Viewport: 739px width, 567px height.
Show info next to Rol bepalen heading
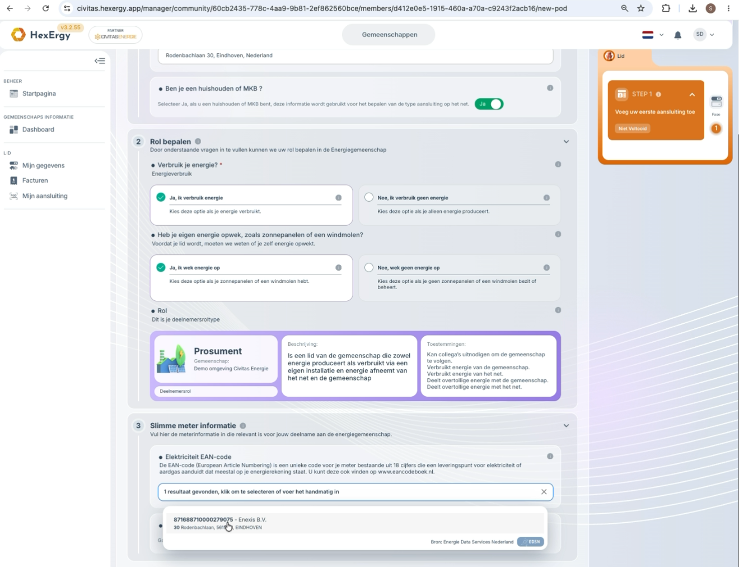pos(198,141)
